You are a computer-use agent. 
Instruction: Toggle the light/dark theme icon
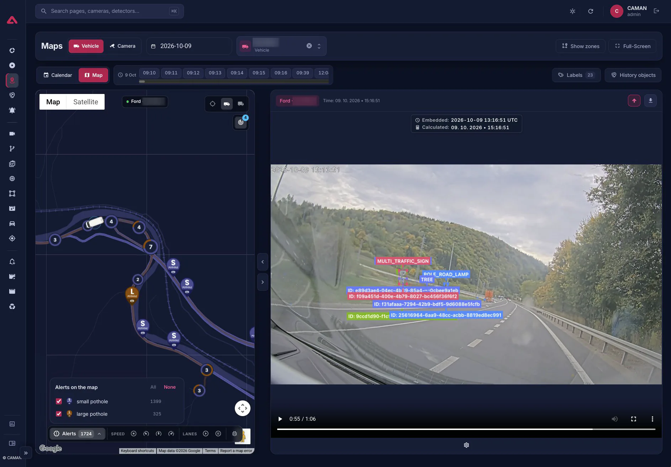[572, 11]
